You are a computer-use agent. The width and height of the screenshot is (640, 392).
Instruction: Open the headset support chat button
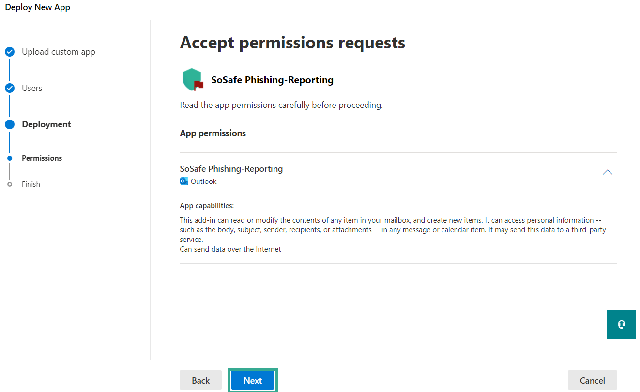(621, 324)
